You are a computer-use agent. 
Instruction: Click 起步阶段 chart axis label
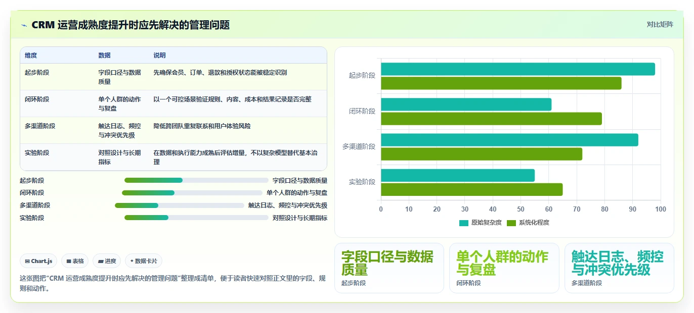(362, 76)
